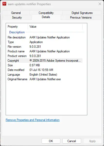
Task: Select the Date modified row
Action: point(45,70)
